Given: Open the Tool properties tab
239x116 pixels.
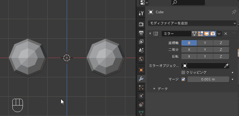Looking at the screenshot, I should click(x=141, y=13).
